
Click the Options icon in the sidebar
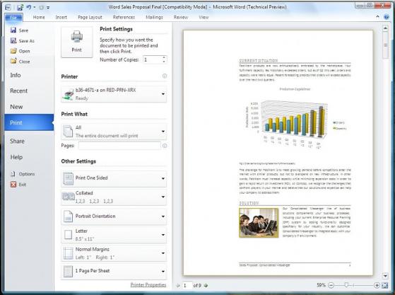13,174
